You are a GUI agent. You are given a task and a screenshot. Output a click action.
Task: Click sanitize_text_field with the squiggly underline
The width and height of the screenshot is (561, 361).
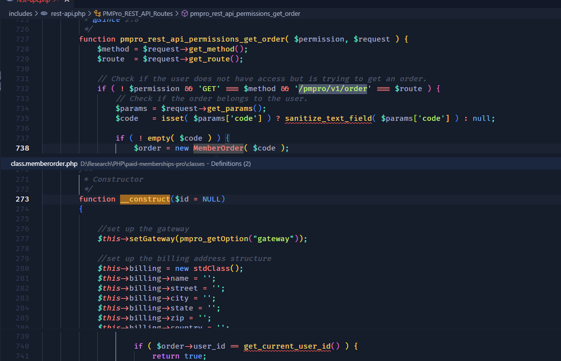pos(328,118)
